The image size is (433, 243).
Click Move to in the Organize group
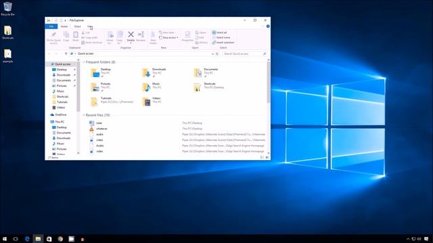[x=110, y=38]
